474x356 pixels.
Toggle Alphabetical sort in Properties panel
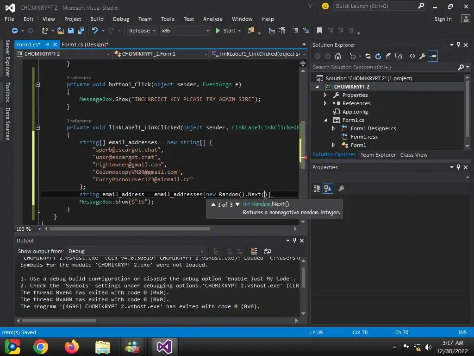328,189
